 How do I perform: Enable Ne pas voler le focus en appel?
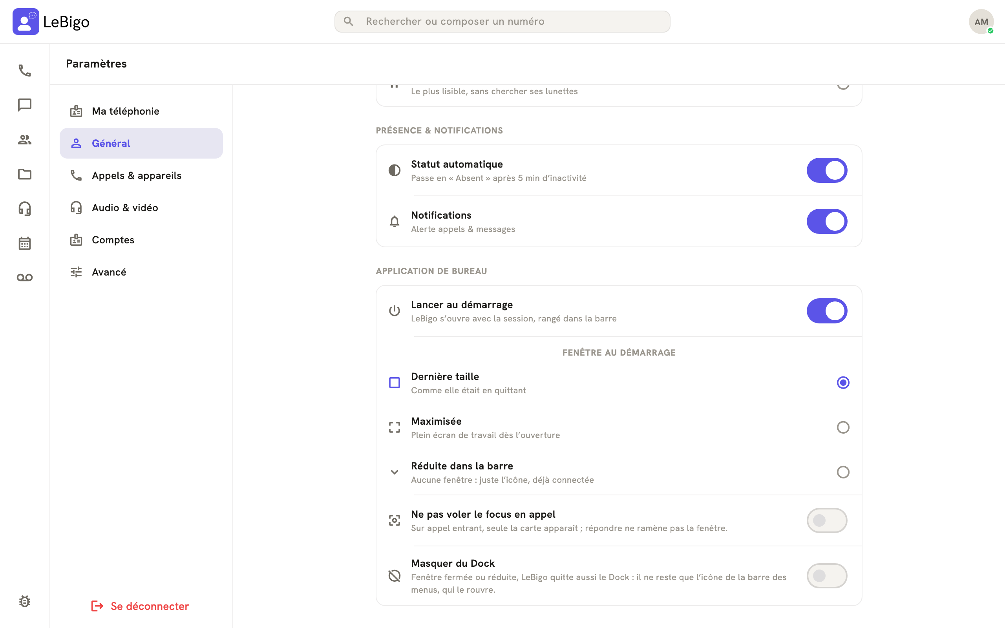coord(827,520)
